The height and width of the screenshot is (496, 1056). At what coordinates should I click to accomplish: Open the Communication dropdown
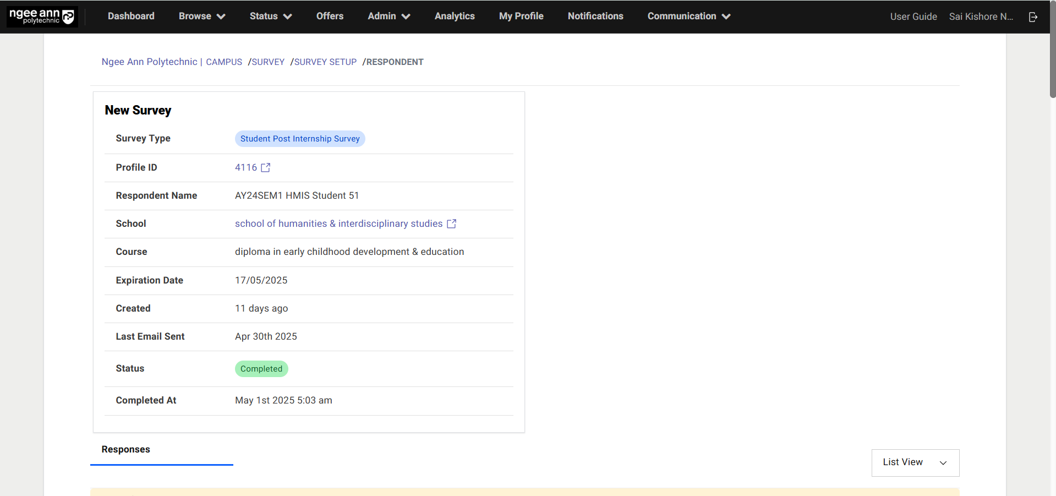[x=687, y=16]
